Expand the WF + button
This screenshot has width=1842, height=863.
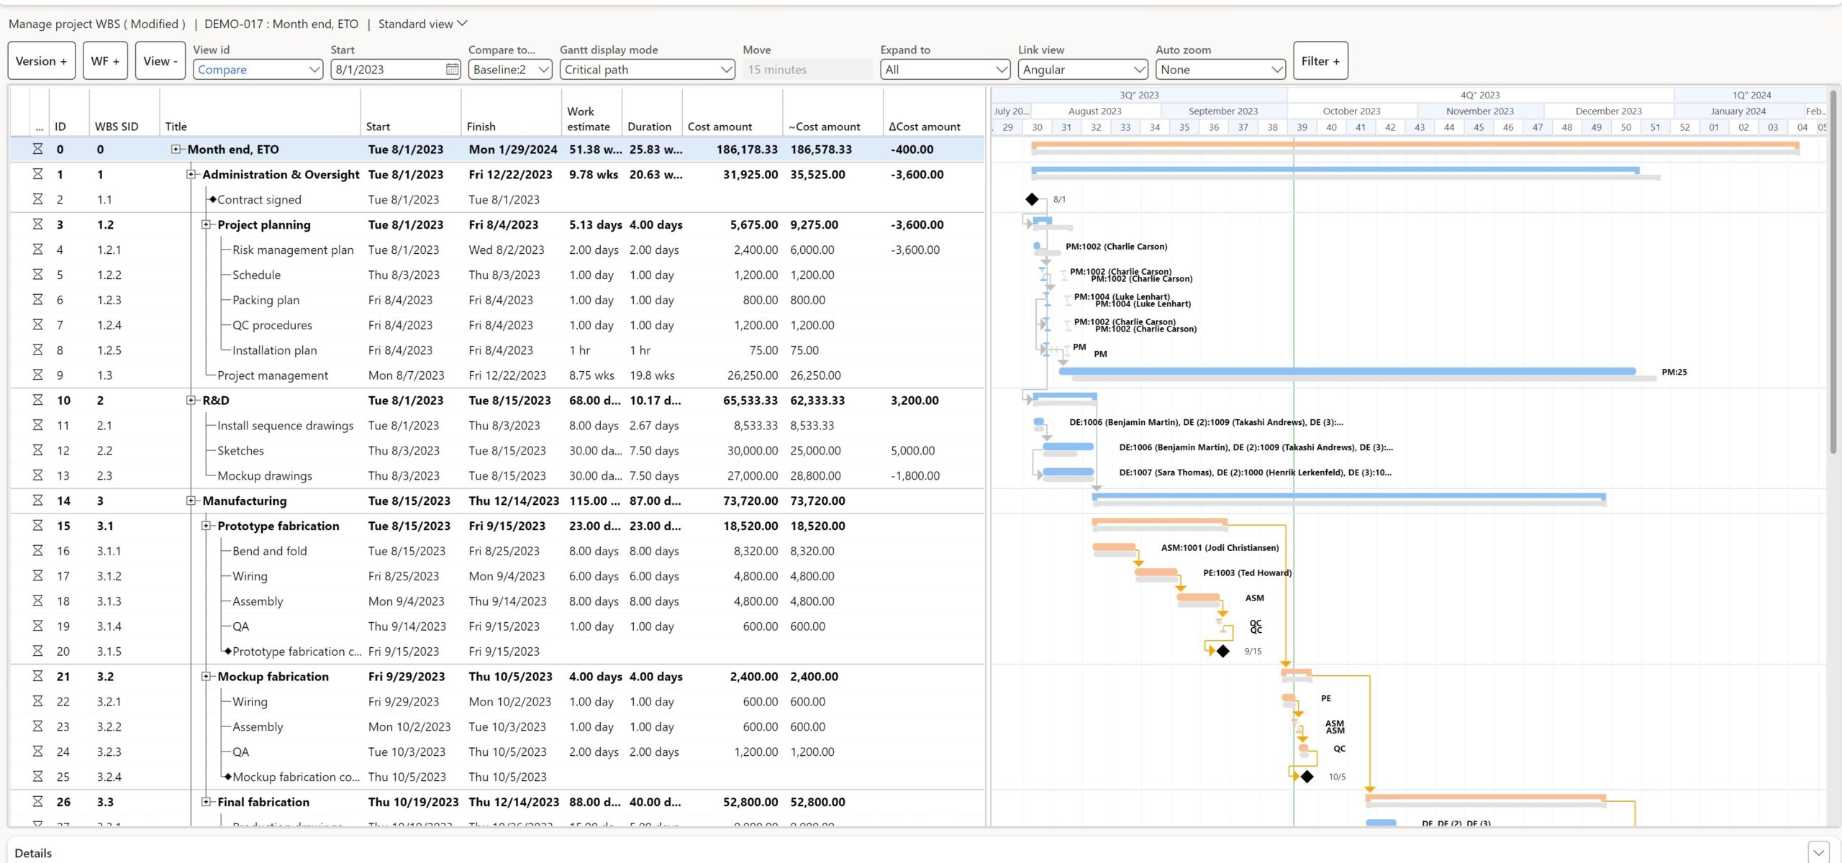point(105,61)
